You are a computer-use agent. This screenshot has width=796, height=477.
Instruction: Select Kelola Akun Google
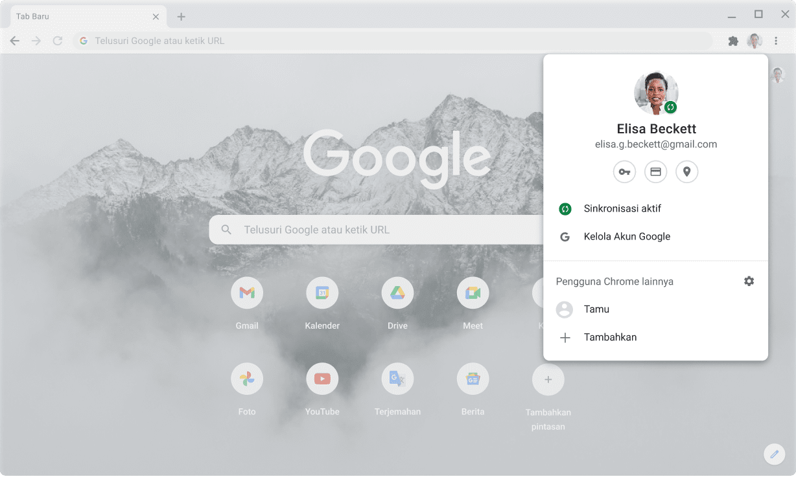tap(627, 237)
